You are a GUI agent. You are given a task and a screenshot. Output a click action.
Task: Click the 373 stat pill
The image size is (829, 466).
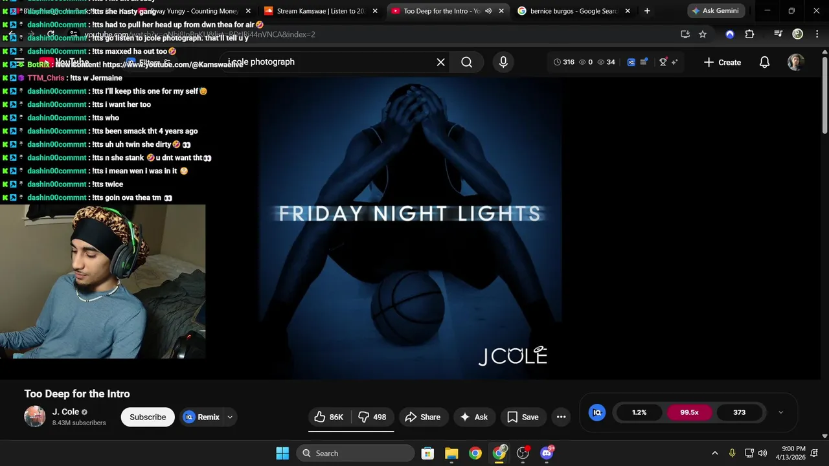740,412
